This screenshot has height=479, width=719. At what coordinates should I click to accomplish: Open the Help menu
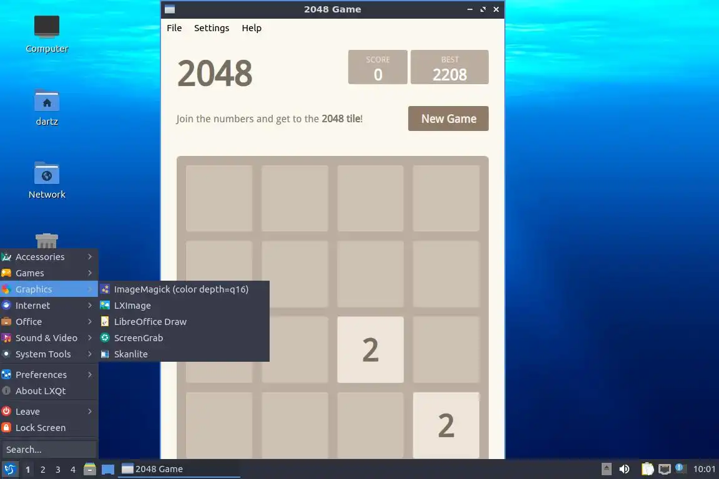click(252, 28)
